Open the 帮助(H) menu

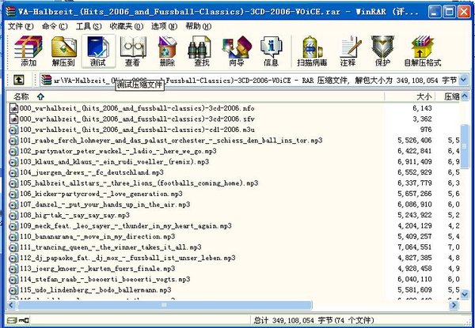pyautogui.click(x=199, y=27)
